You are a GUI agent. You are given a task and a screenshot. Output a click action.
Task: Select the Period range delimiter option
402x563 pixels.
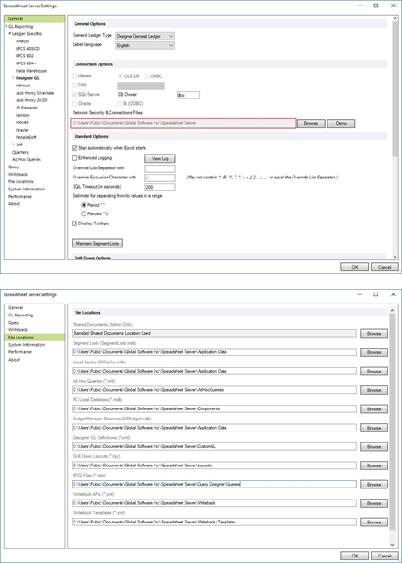pyautogui.click(x=84, y=205)
